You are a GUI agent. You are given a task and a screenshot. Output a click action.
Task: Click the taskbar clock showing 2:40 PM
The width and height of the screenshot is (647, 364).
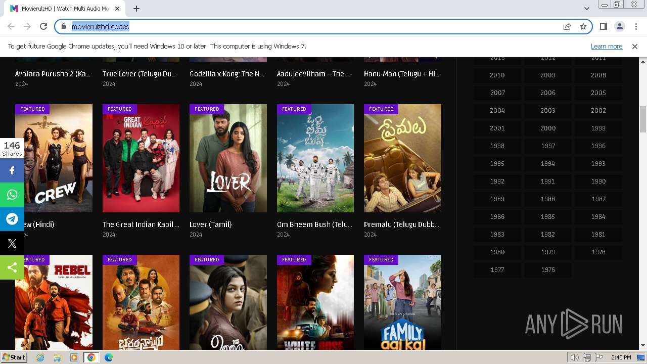(621, 357)
